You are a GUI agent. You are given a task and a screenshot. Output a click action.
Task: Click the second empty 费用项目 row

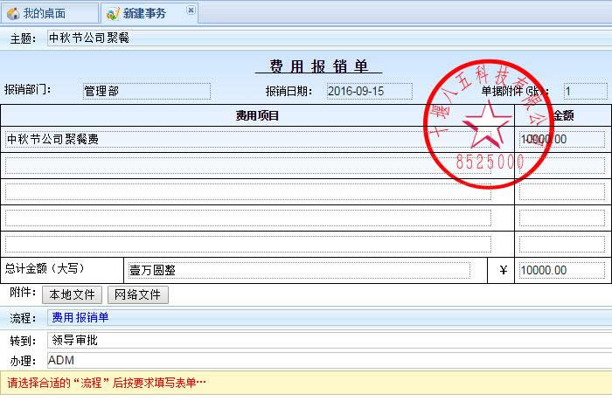pyautogui.click(x=247, y=165)
